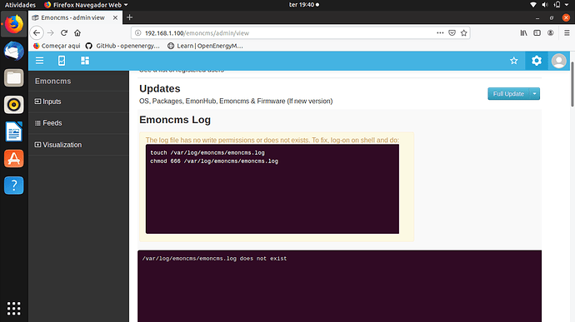Toggle Firefox sidebar view icon
Image resolution: width=575 pixels, height=322 pixels.
pos(537,33)
